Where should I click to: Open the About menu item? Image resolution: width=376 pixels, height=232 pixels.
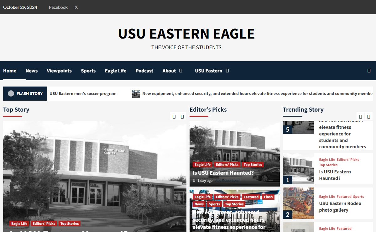tap(169, 71)
